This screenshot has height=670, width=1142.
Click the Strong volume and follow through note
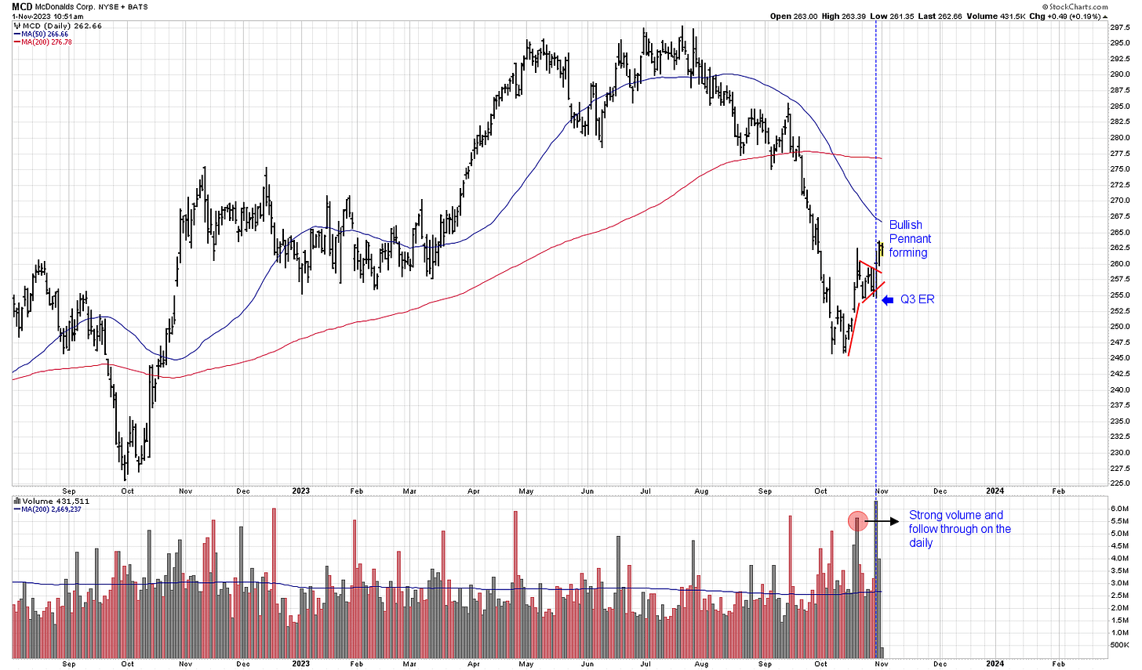(x=960, y=529)
